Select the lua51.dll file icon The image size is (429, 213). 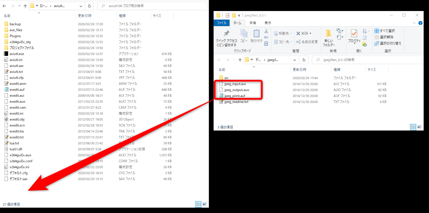point(6,149)
